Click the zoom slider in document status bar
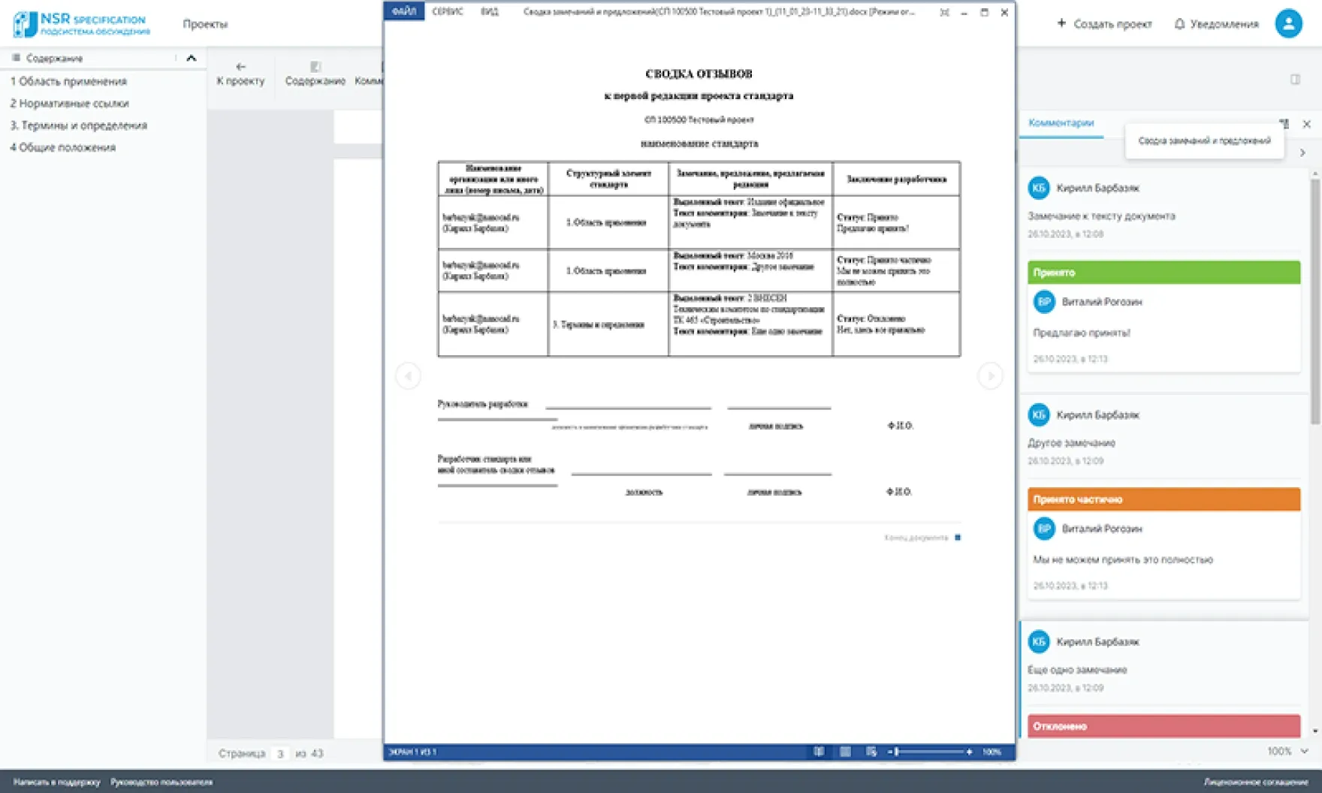 click(930, 751)
